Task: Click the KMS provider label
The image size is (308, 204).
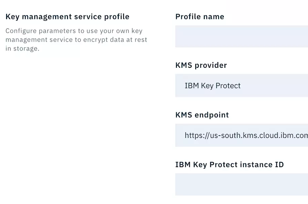Action: [201, 65]
